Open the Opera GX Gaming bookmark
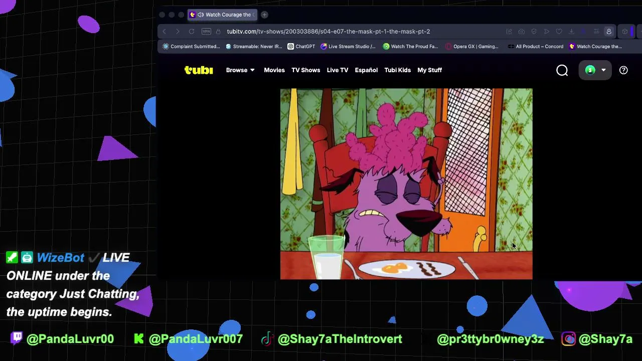642x361 pixels. (472, 47)
